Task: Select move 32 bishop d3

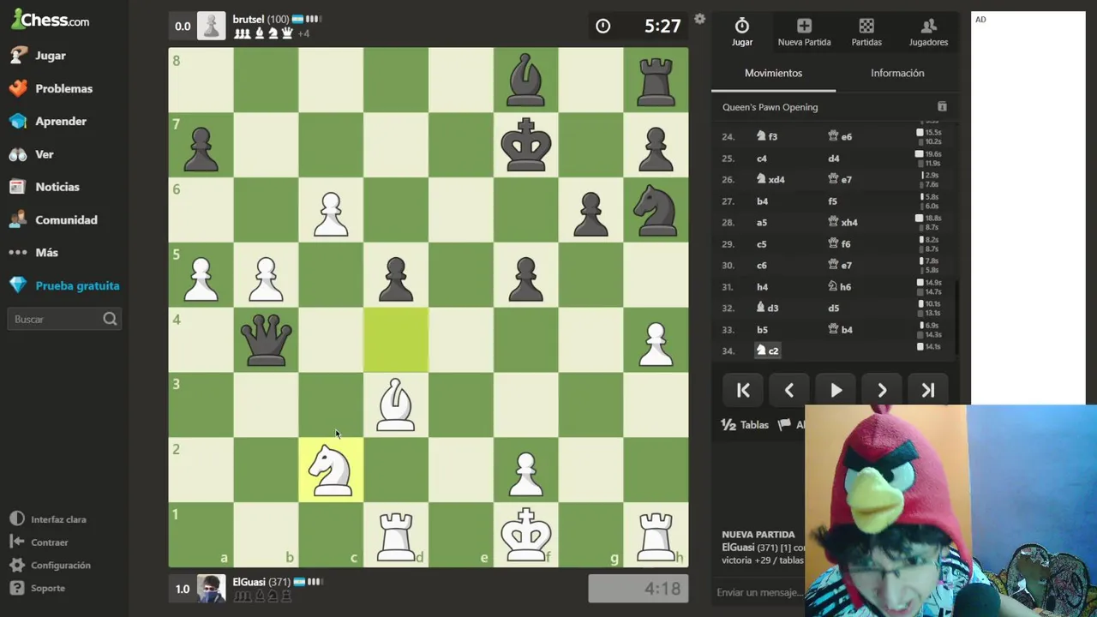Action: [x=767, y=308]
